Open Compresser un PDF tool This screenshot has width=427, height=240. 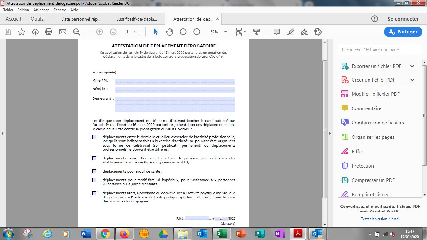click(x=373, y=180)
